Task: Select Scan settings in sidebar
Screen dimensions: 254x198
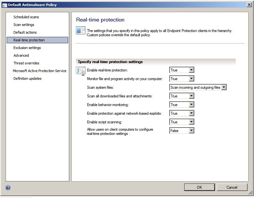Action: [x=24, y=25]
